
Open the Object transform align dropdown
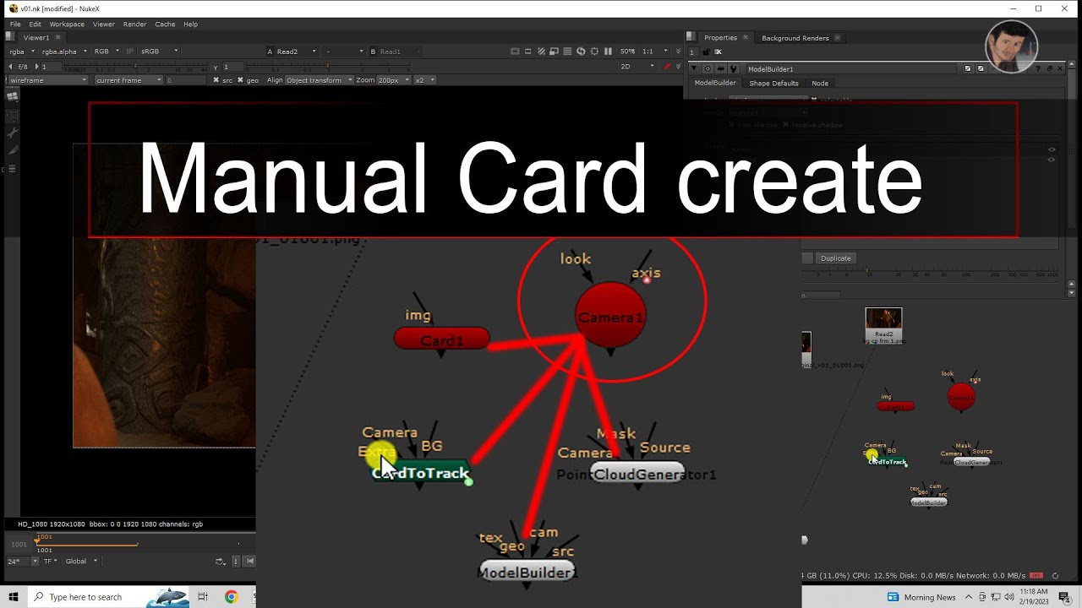click(319, 80)
